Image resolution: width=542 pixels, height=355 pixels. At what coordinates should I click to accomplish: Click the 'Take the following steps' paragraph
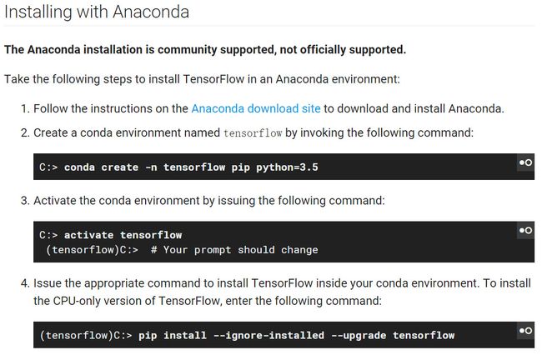(202, 79)
